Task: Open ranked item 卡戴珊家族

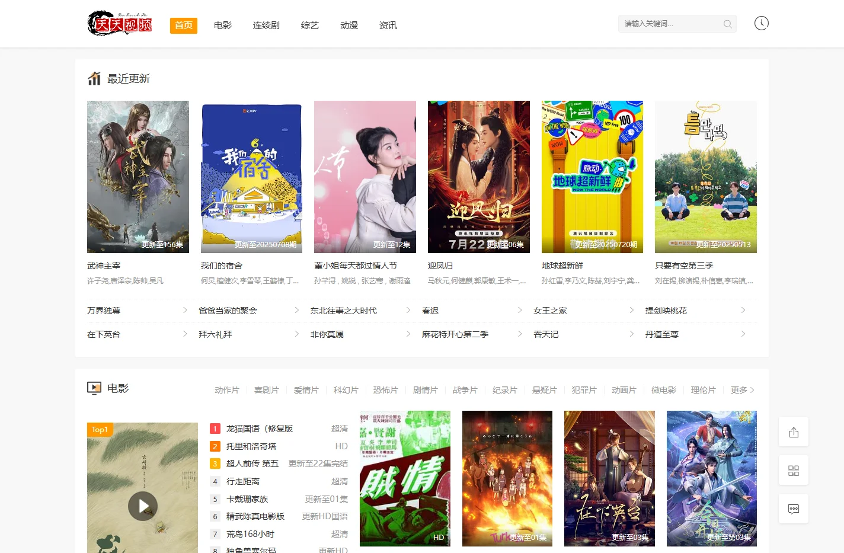Action: [247, 499]
